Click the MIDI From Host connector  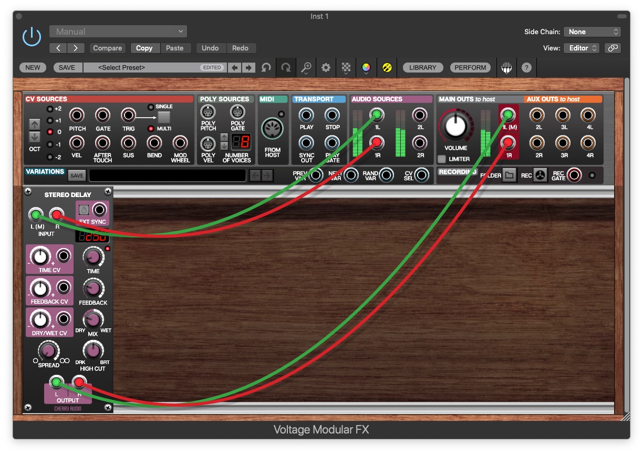point(273,128)
